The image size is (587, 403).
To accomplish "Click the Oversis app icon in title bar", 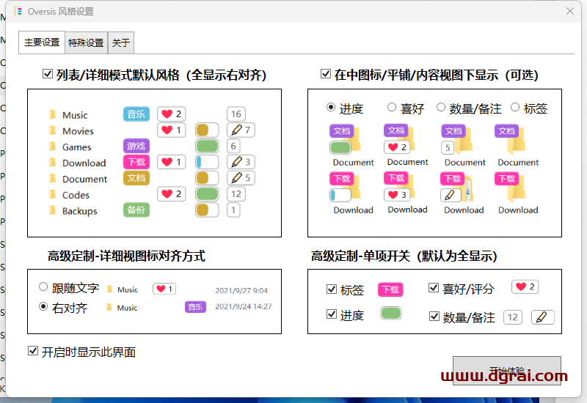I will [x=18, y=11].
